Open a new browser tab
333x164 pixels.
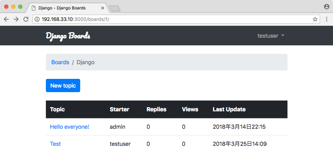point(115,8)
